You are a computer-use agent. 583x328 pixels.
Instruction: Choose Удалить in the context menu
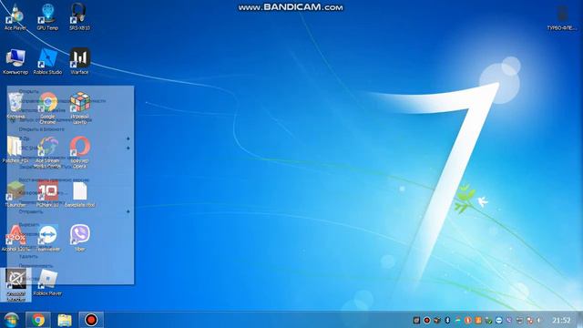point(28,257)
